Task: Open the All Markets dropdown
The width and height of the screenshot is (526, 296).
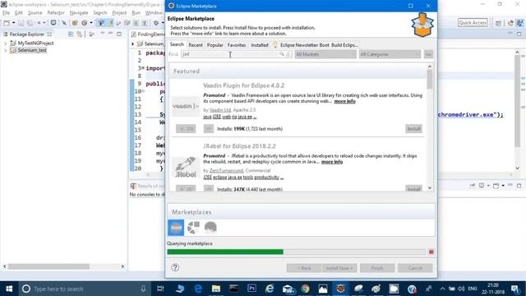Action: 325,54
